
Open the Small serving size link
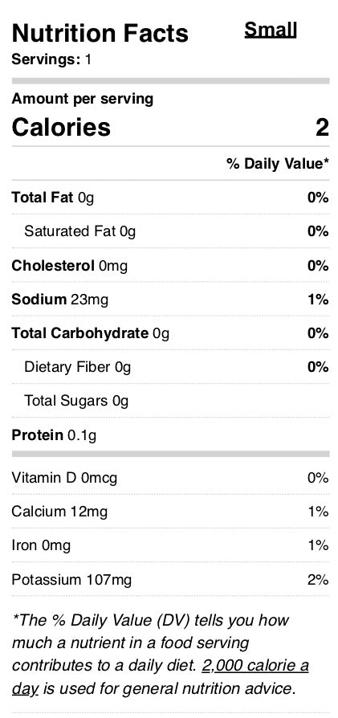271,31
